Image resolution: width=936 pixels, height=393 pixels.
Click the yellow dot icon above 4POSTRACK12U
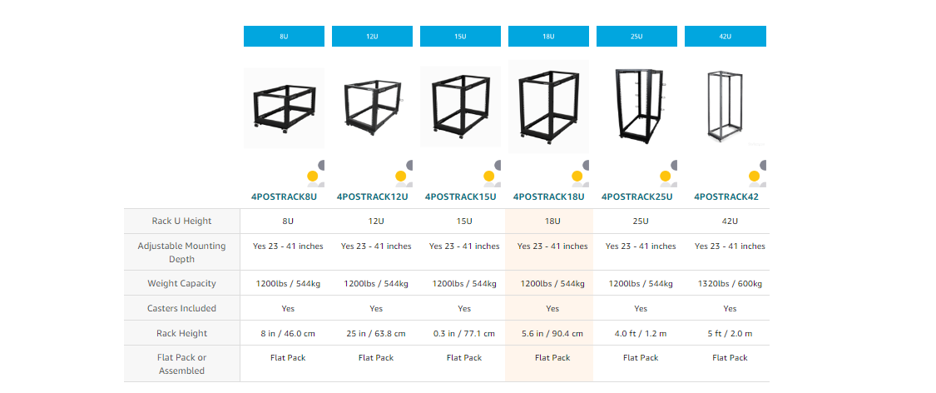coord(401,177)
